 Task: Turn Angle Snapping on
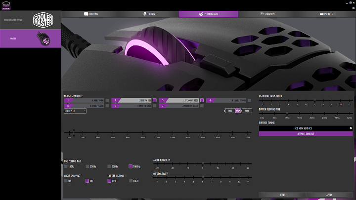click(66, 181)
